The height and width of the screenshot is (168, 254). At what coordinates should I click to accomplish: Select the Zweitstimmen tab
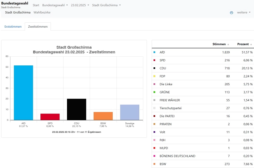[x=38, y=27]
